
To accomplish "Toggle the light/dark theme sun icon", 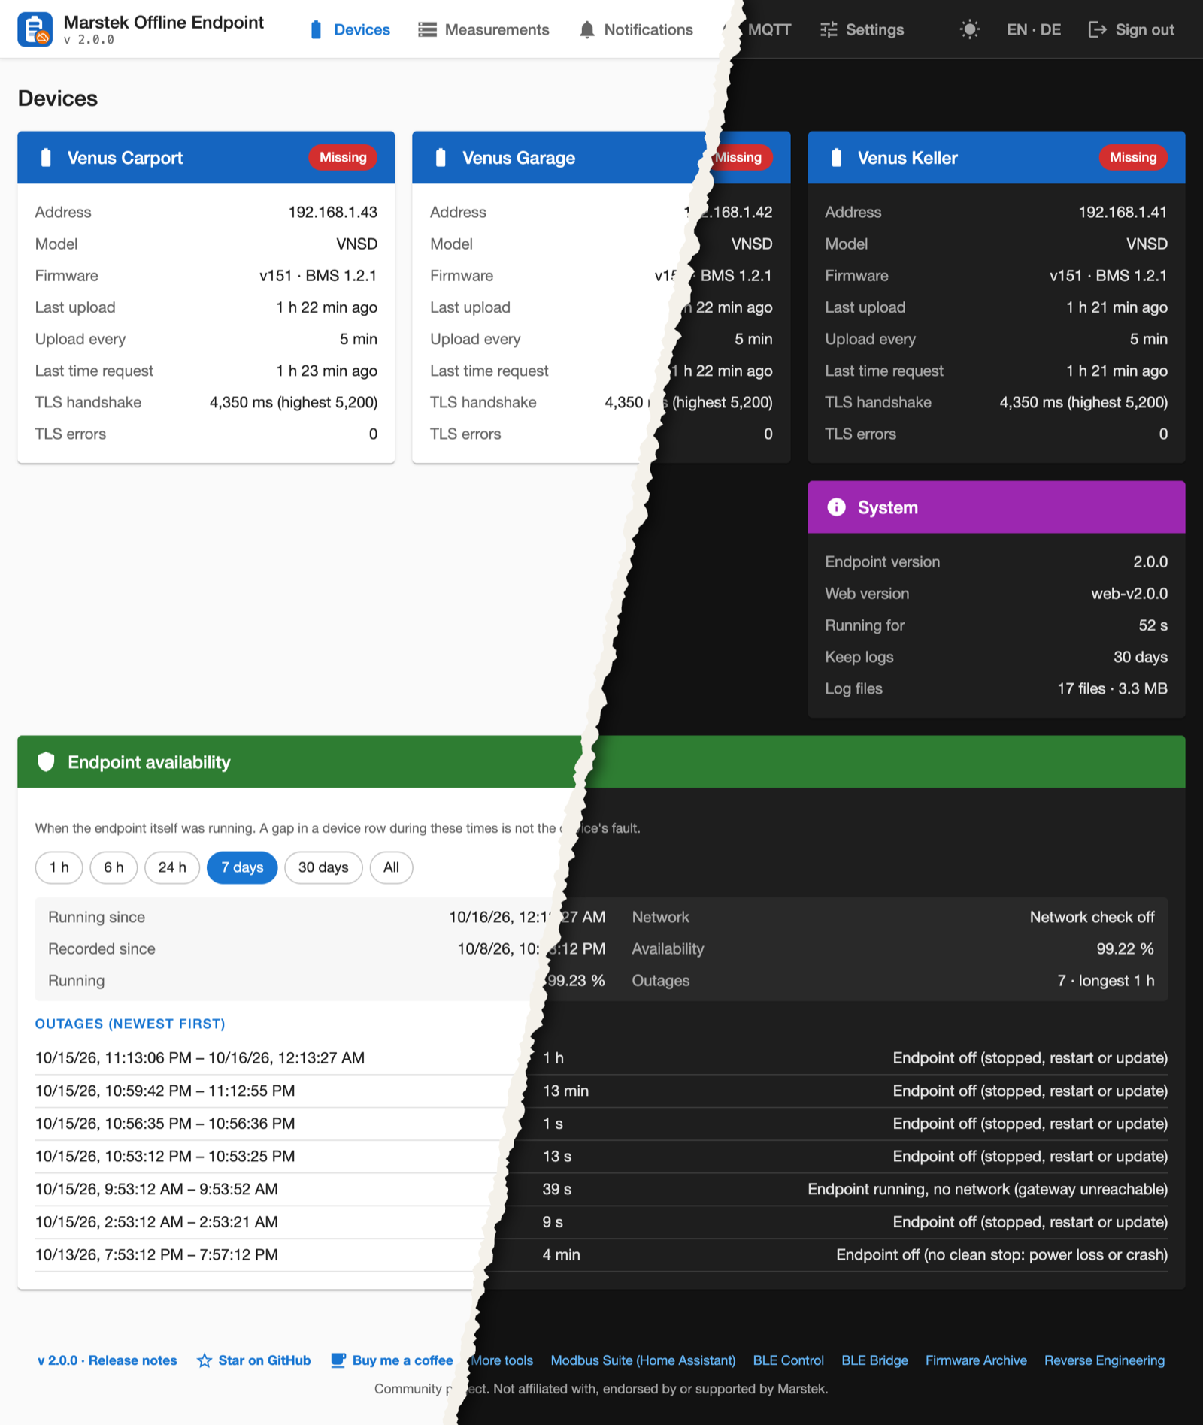I will 970,29.
